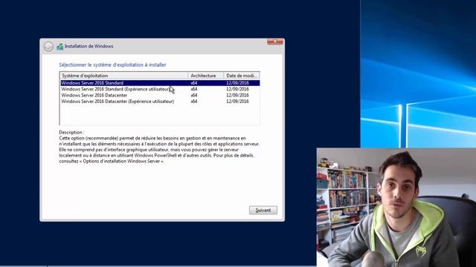This screenshot has width=476, height=267.
Task: Click the Architecture column header
Action: coord(206,76)
